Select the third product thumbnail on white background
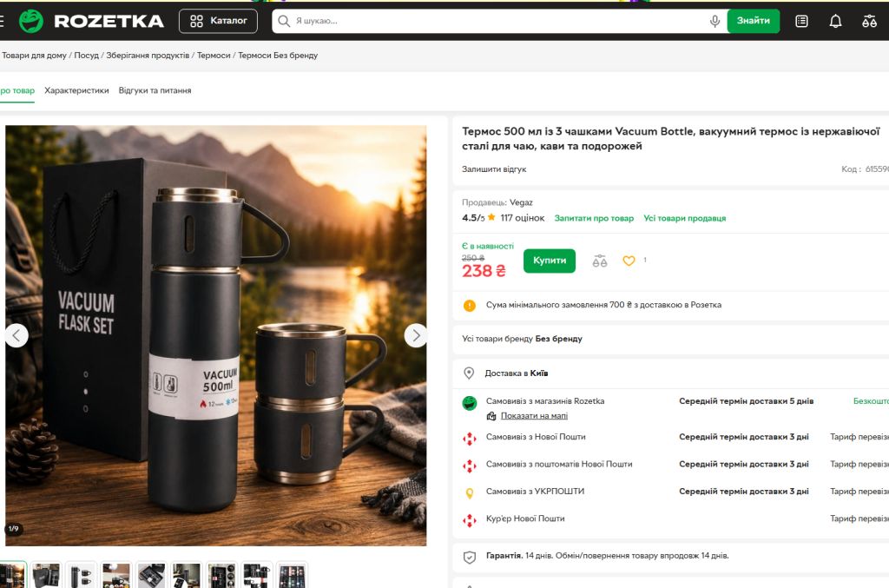 [x=81, y=575]
